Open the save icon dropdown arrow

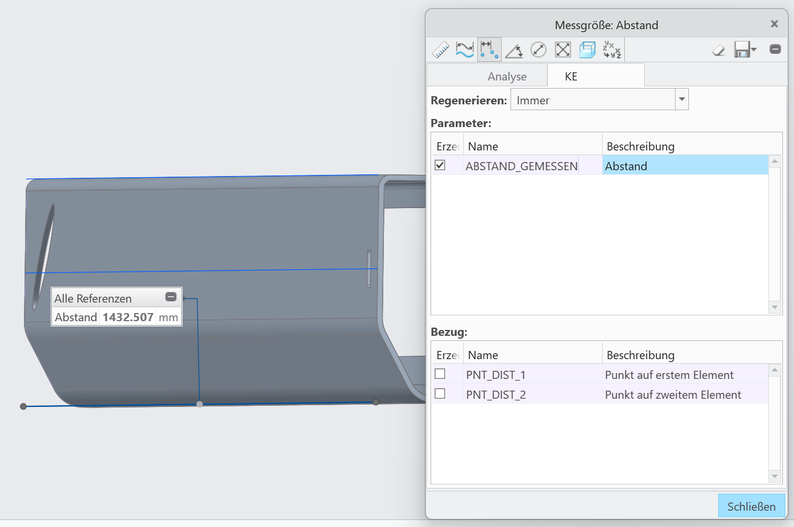coord(754,50)
